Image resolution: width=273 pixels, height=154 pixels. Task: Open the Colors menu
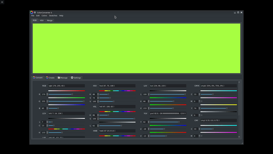pos(44,15)
